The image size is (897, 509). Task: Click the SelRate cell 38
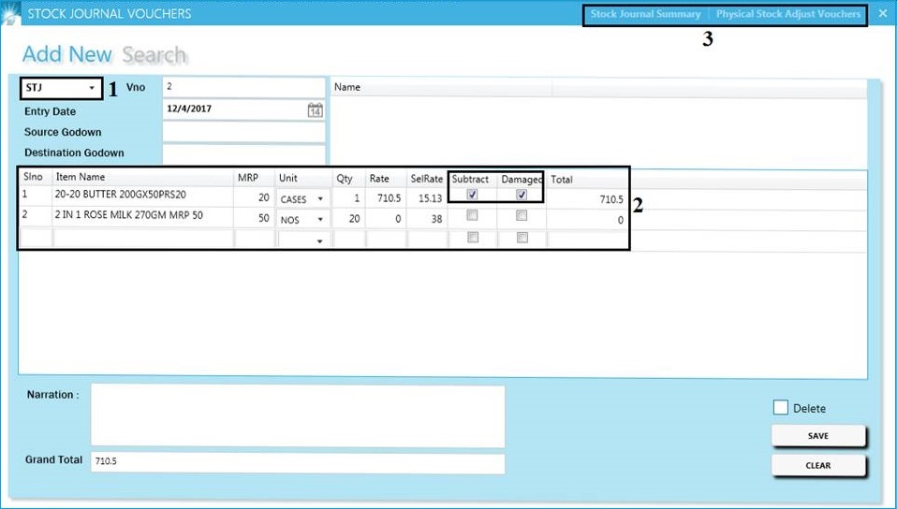tap(427, 219)
